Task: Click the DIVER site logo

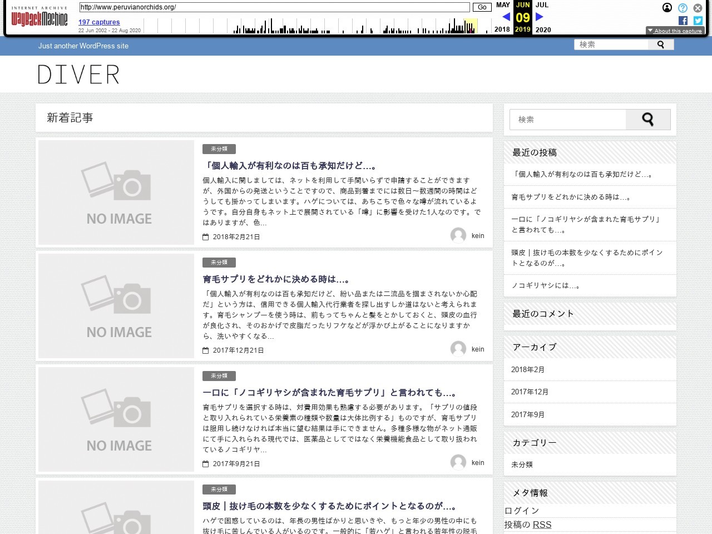Action: tap(78, 75)
